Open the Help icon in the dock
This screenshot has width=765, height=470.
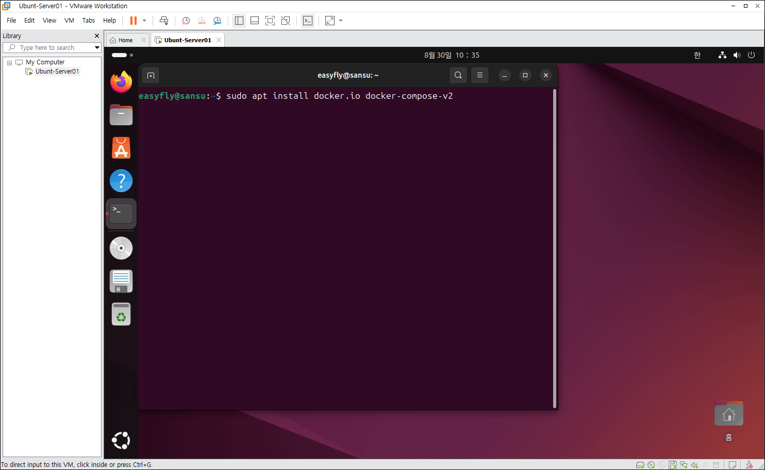click(x=121, y=181)
